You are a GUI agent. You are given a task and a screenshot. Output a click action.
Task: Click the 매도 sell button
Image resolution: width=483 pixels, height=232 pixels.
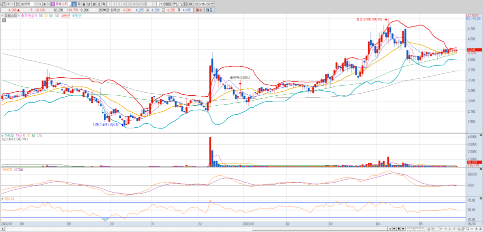(209, 10)
